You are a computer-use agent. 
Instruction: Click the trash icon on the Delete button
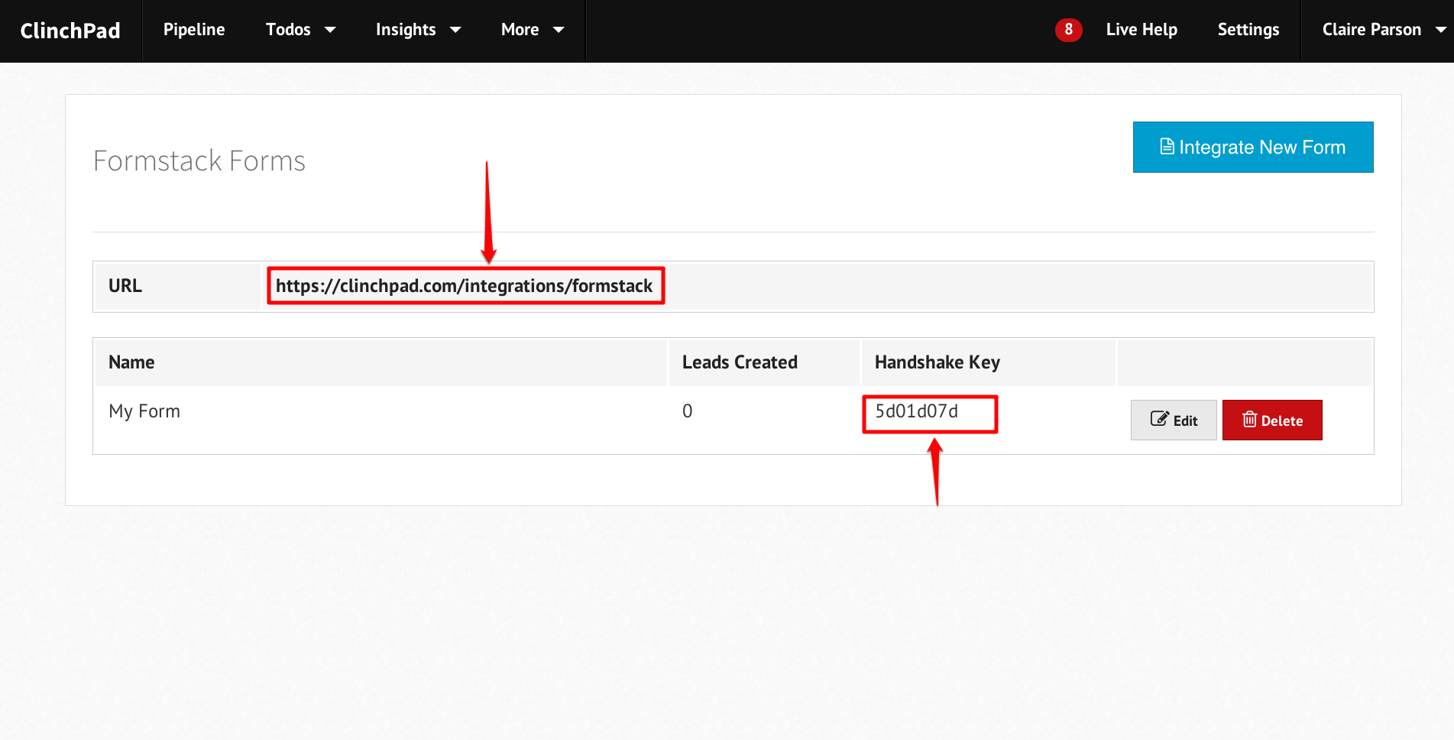pos(1249,419)
